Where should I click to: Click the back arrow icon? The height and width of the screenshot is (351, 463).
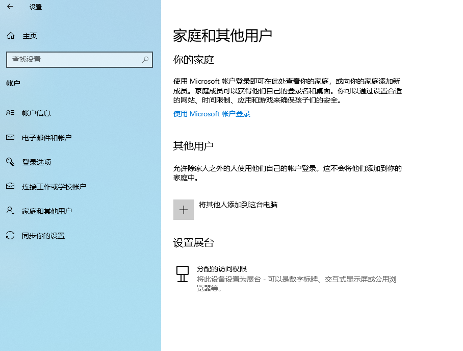[x=10, y=7]
